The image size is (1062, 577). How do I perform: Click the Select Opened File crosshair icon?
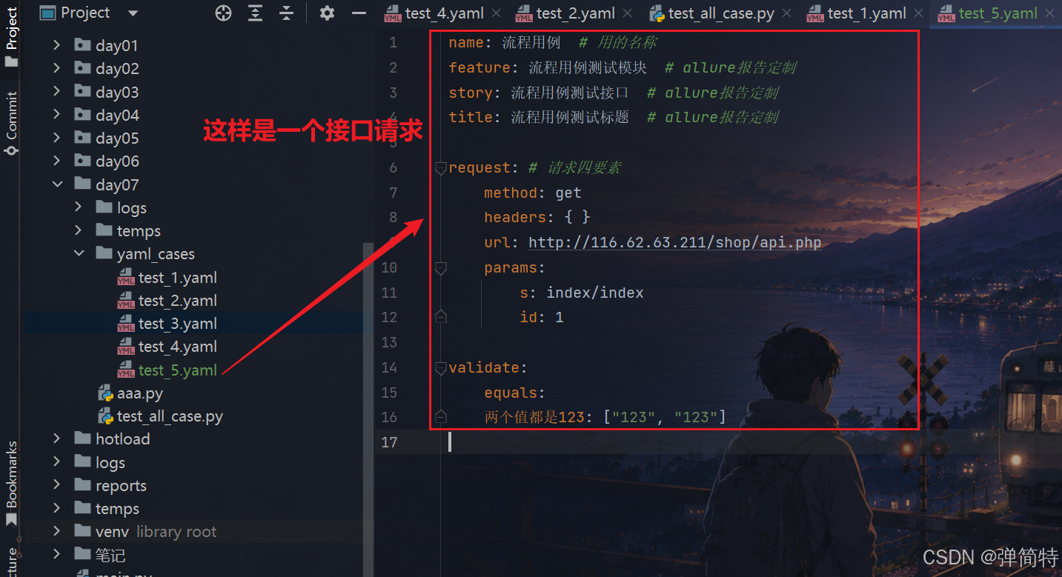223,13
